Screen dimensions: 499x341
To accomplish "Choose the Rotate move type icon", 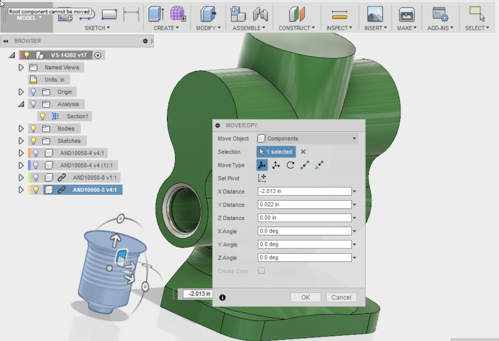I will (x=290, y=165).
